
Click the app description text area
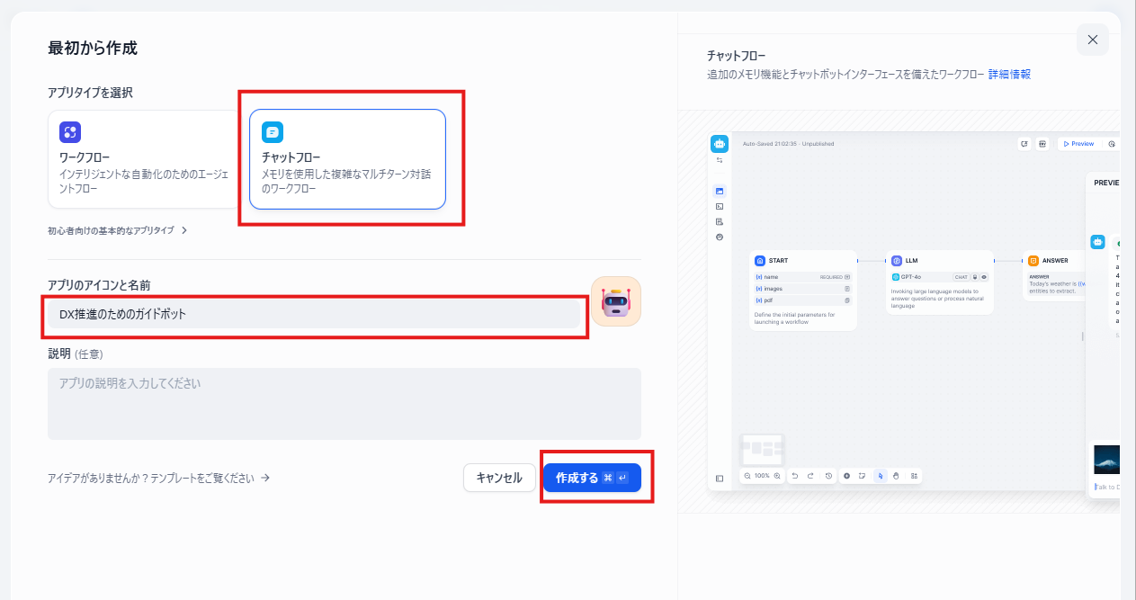344,403
